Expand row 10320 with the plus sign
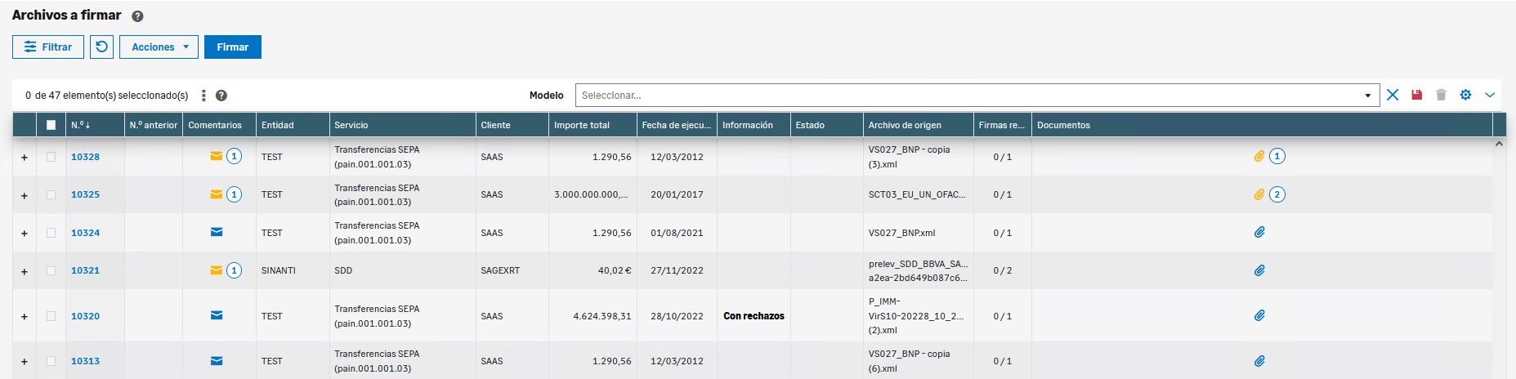Image resolution: width=1516 pixels, height=379 pixels. 25,316
